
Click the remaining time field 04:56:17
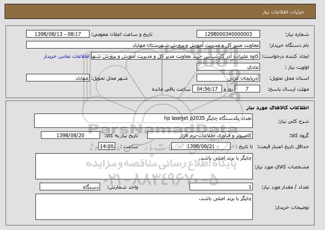[x=207, y=89]
